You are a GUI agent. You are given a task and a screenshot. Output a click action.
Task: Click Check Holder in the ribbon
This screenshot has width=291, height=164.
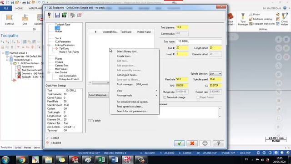[284, 19]
